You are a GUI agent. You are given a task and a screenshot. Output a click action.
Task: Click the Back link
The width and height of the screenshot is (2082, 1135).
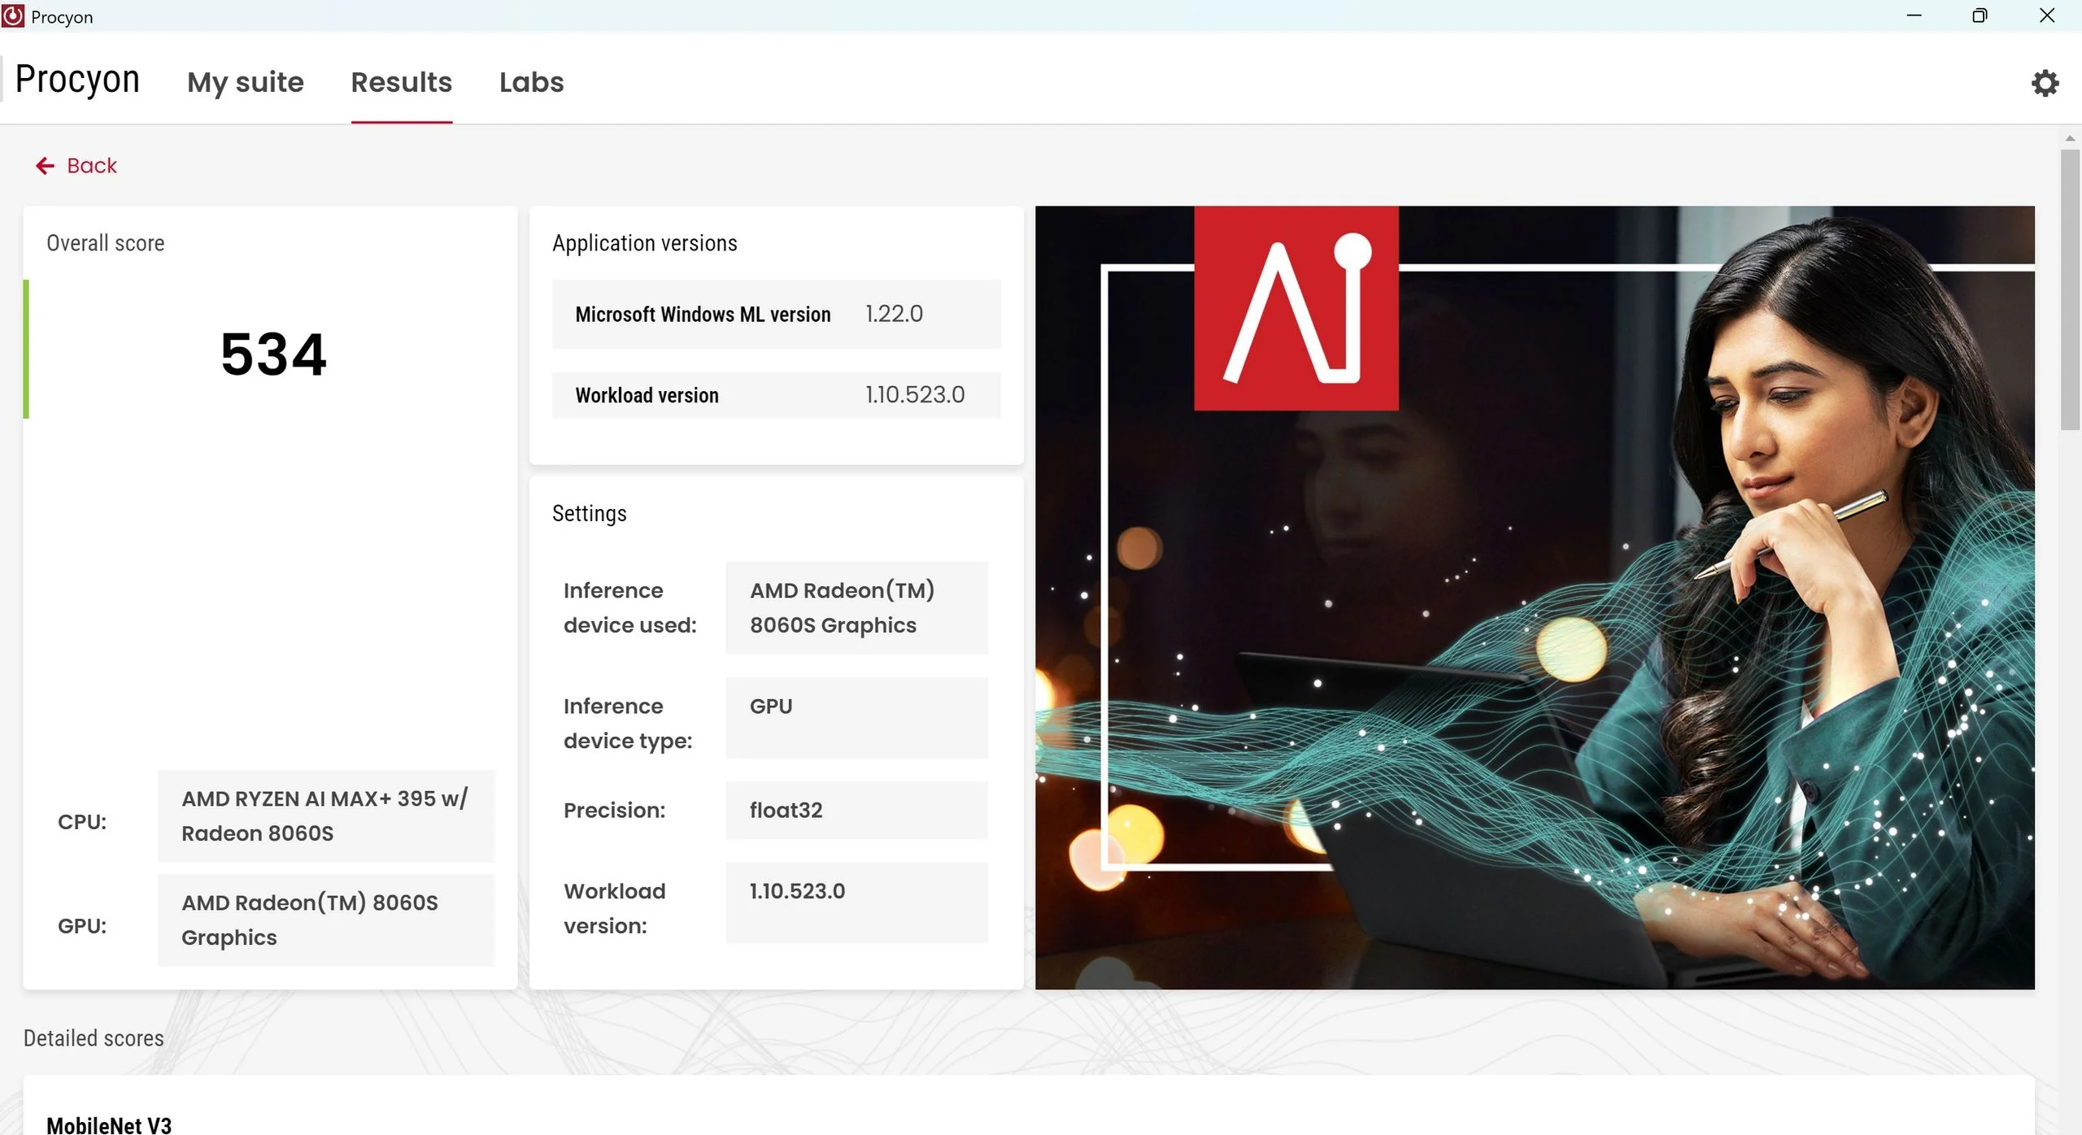pos(91,166)
